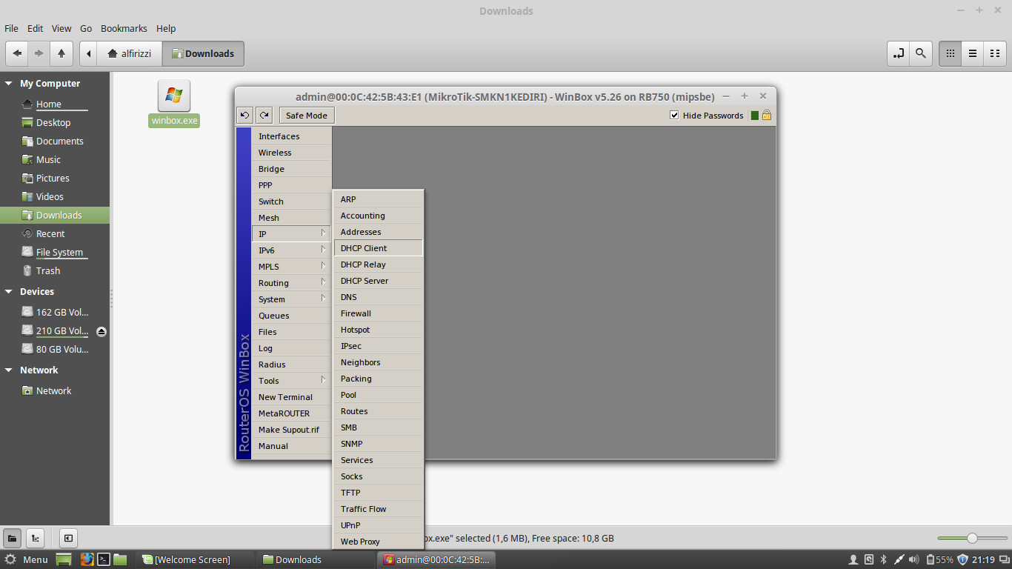Open the user applet tray icon

pyautogui.click(x=853, y=559)
